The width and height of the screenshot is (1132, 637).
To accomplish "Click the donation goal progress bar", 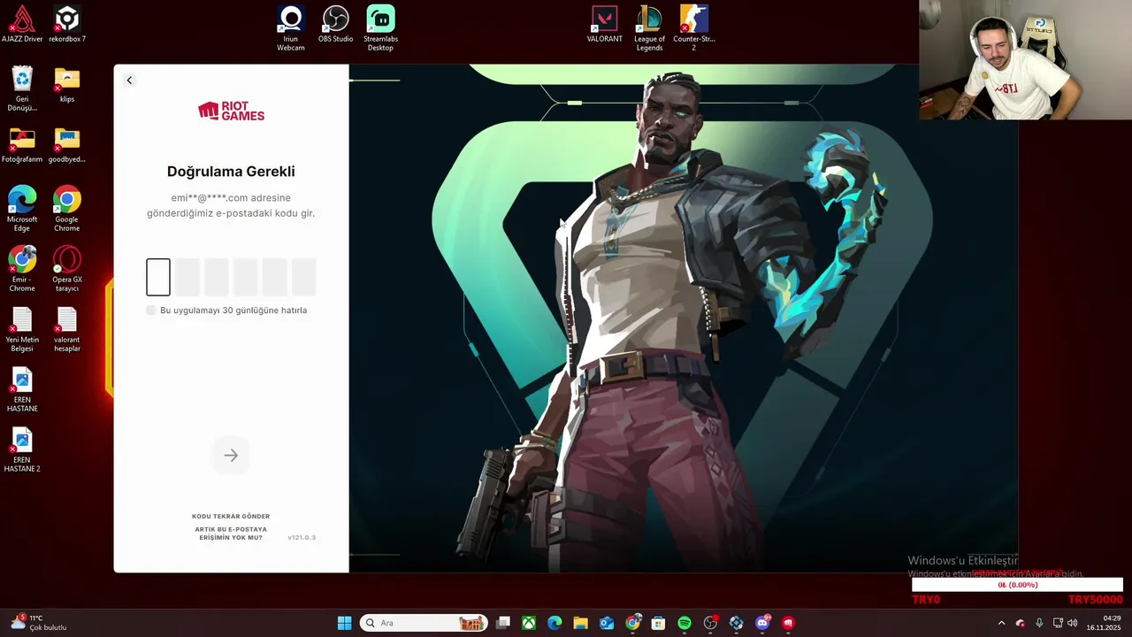I will click(x=1017, y=585).
